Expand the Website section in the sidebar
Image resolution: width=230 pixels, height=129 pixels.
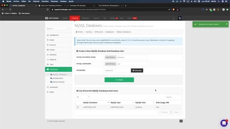(x=58, y=59)
